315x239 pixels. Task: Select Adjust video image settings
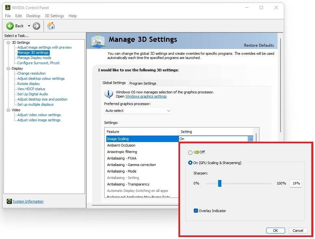(39, 120)
